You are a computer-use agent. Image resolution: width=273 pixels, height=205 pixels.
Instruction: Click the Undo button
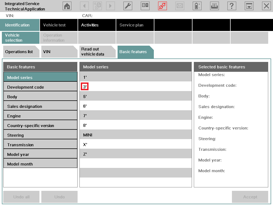point(59,197)
